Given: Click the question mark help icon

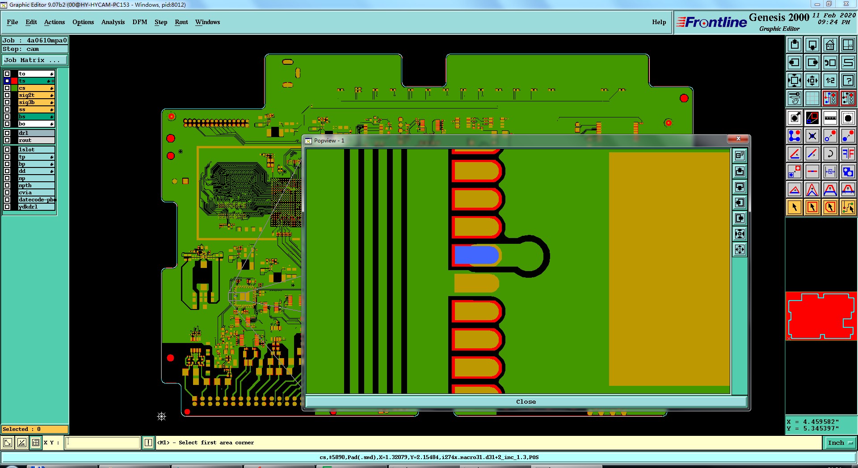Looking at the screenshot, I should (x=848, y=80).
